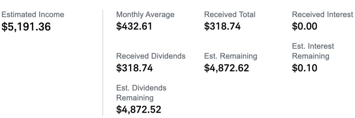The image size is (355, 118).
Task: Select the $5,191.36 estimated income amount
Action: (x=26, y=27)
